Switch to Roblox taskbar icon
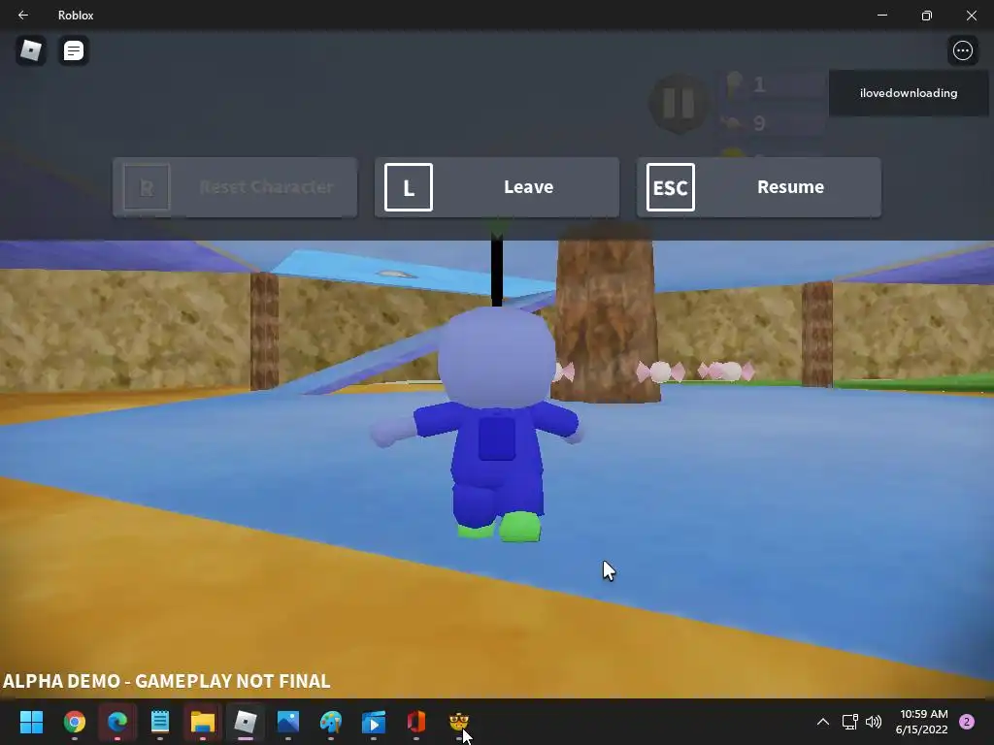Image resolution: width=994 pixels, height=745 pixels. tap(246, 722)
